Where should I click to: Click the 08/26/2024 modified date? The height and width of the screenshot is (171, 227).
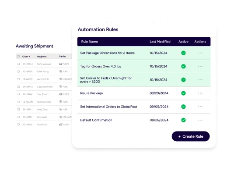click(159, 120)
